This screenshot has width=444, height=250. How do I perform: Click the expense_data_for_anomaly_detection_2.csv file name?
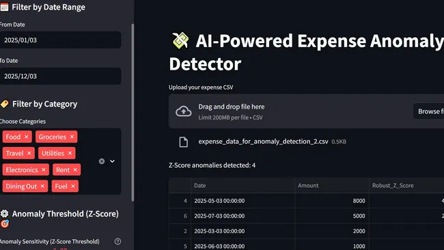click(263, 141)
